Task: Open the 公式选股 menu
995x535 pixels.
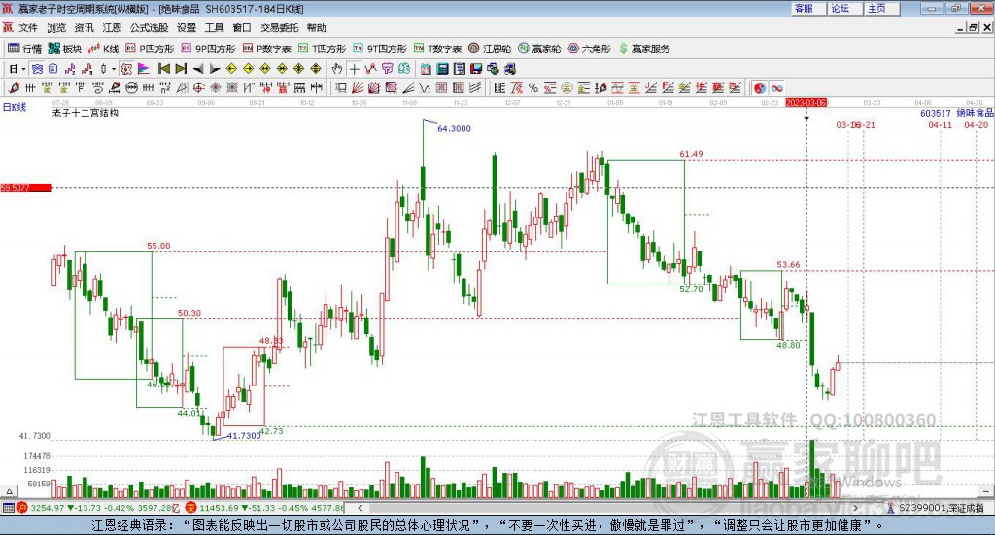Action: click(x=149, y=28)
